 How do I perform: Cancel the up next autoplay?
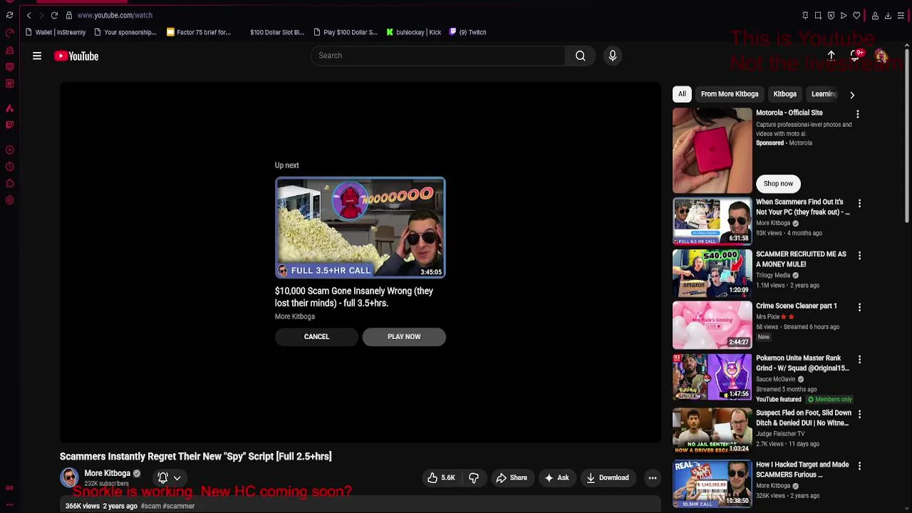(316, 337)
